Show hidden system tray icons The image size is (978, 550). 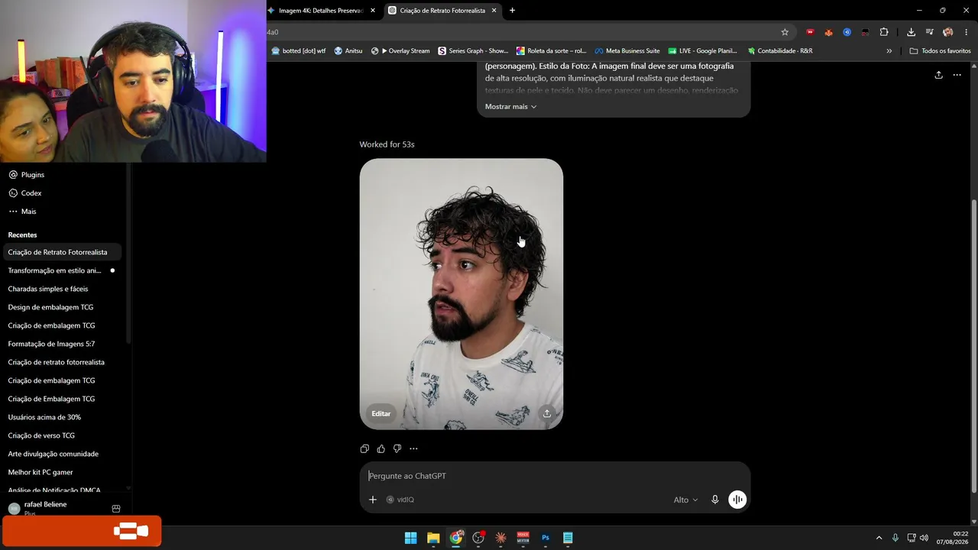879,538
